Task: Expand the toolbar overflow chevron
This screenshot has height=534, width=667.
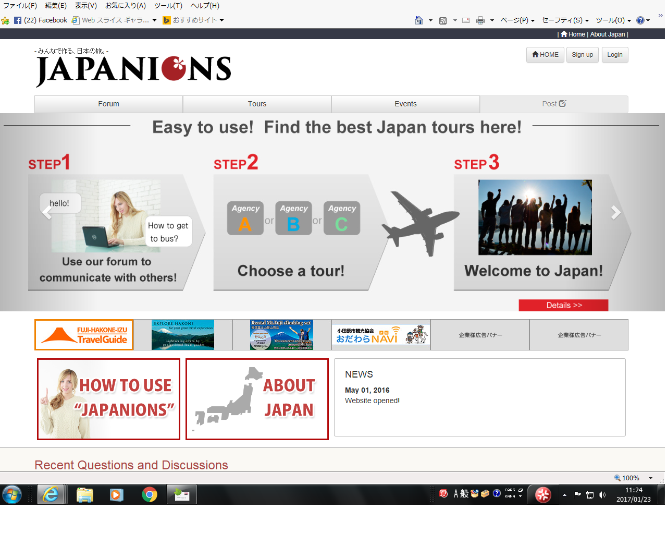Action: pyautogui.click(x=660, y=16)
